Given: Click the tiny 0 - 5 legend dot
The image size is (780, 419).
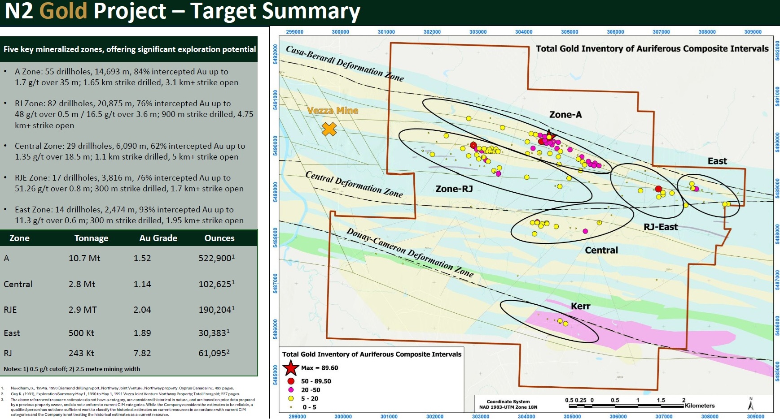Looking at the screenshot, I should pos(291,407).
